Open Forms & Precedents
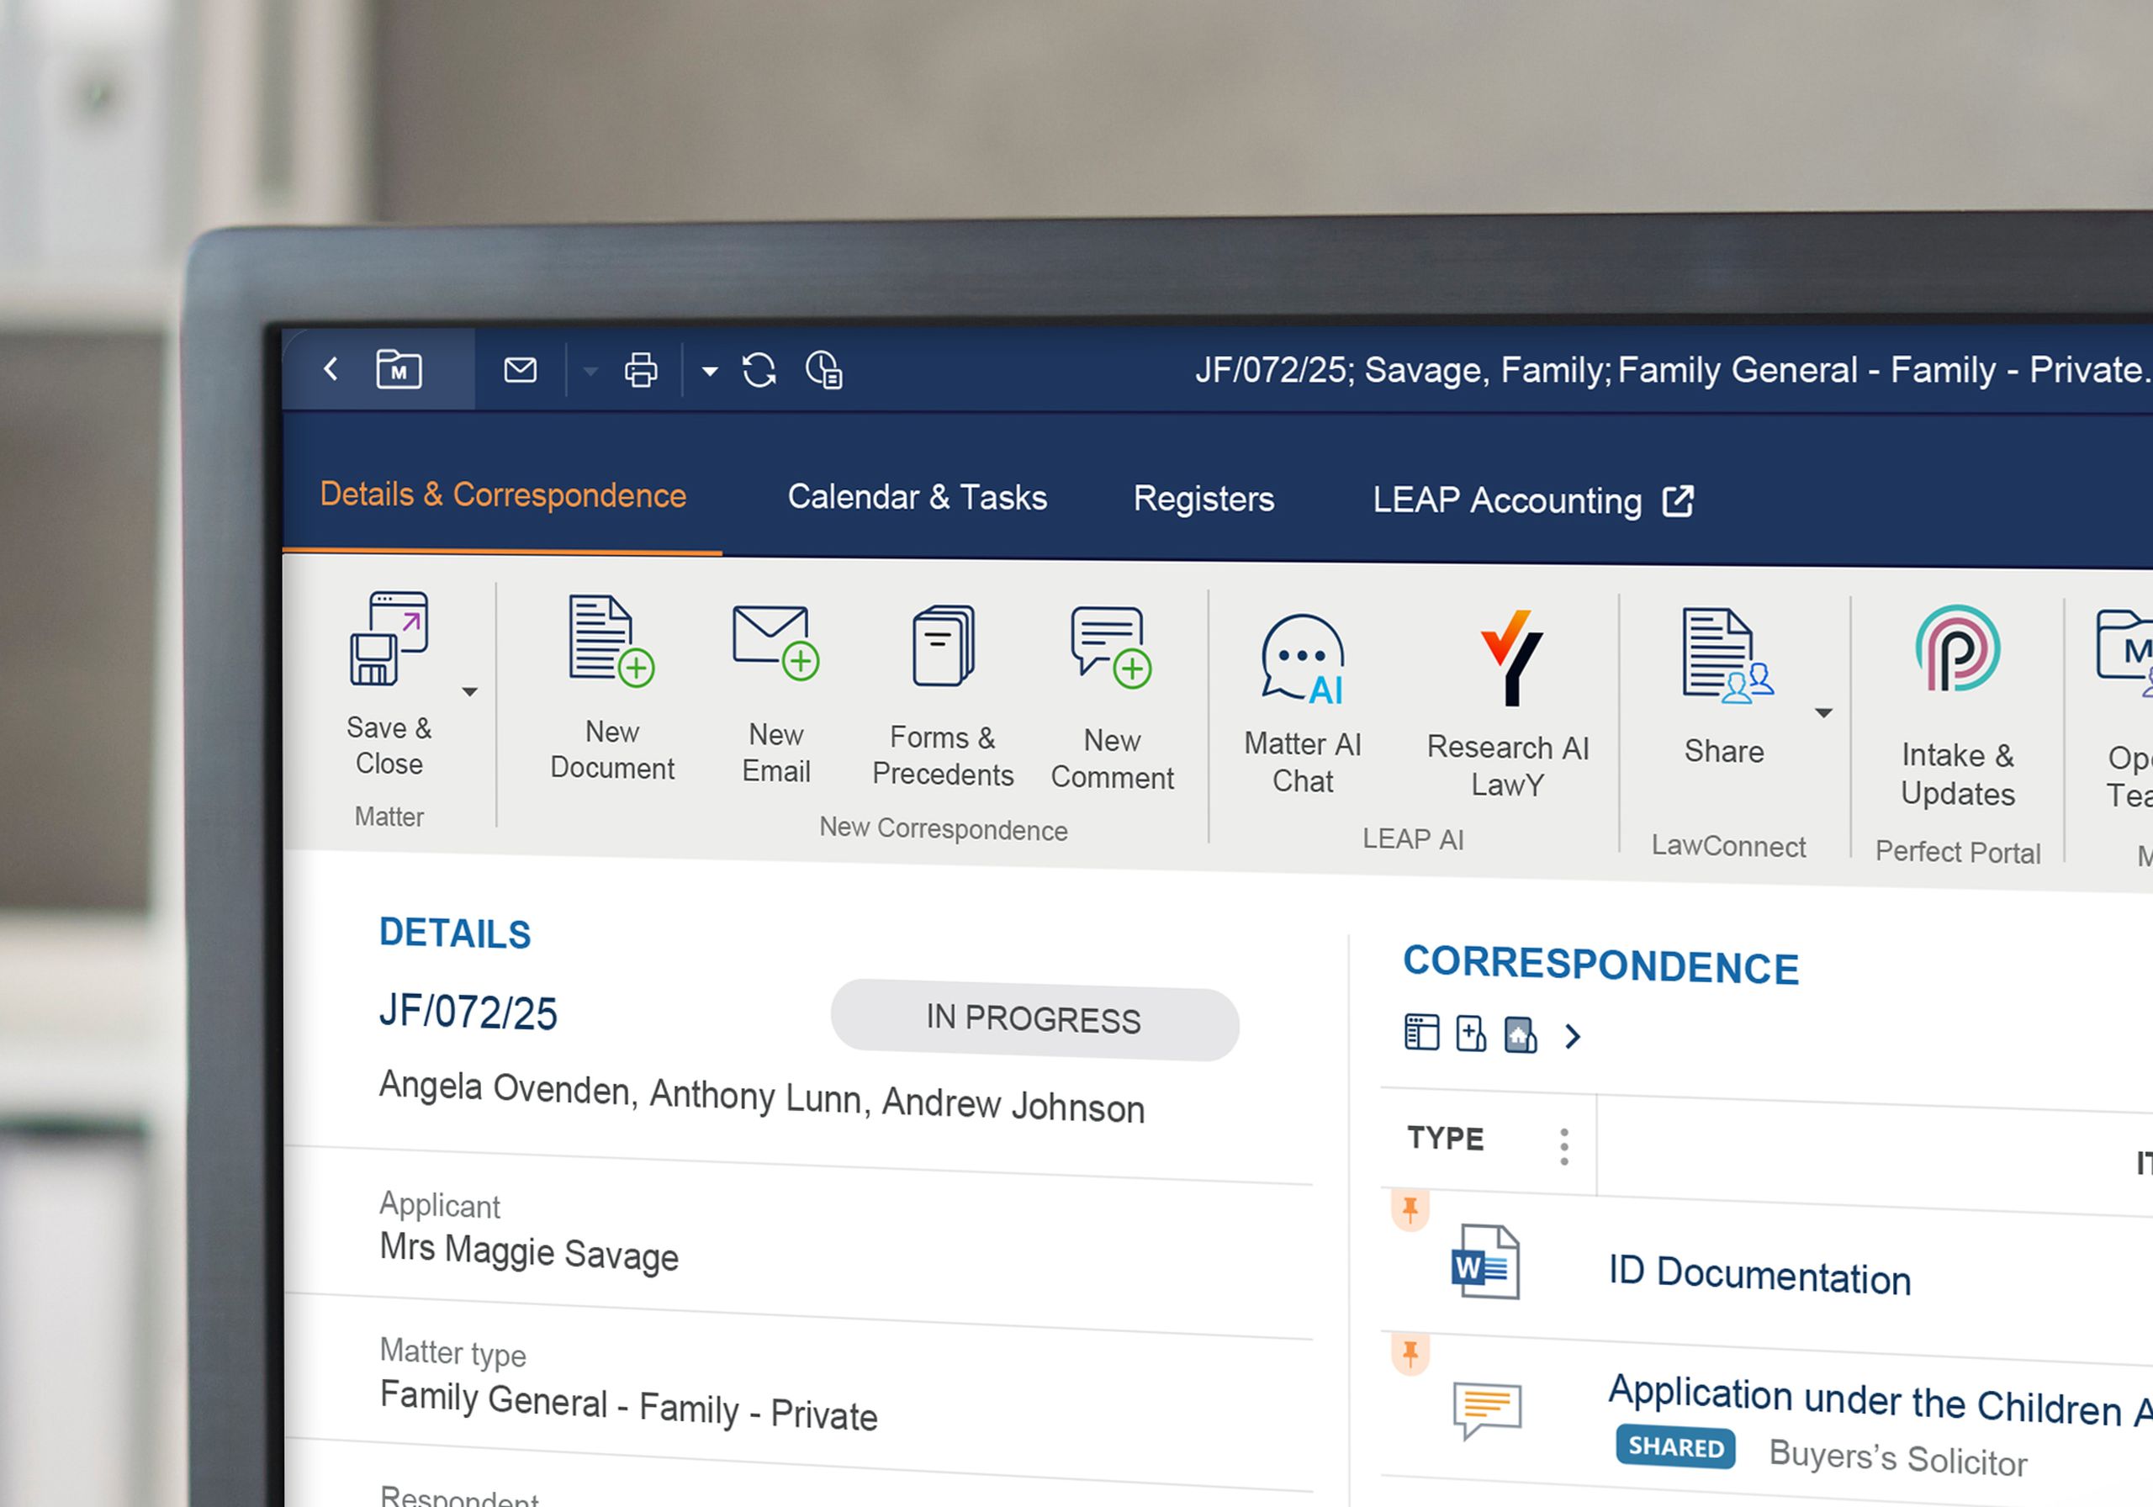 point(943,648)
